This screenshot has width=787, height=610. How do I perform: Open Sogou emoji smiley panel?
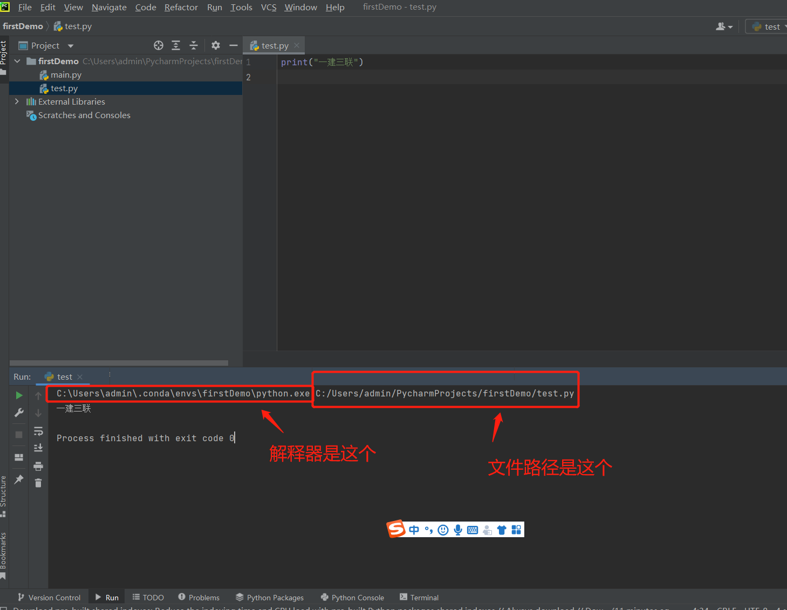(x=443, y=530)
